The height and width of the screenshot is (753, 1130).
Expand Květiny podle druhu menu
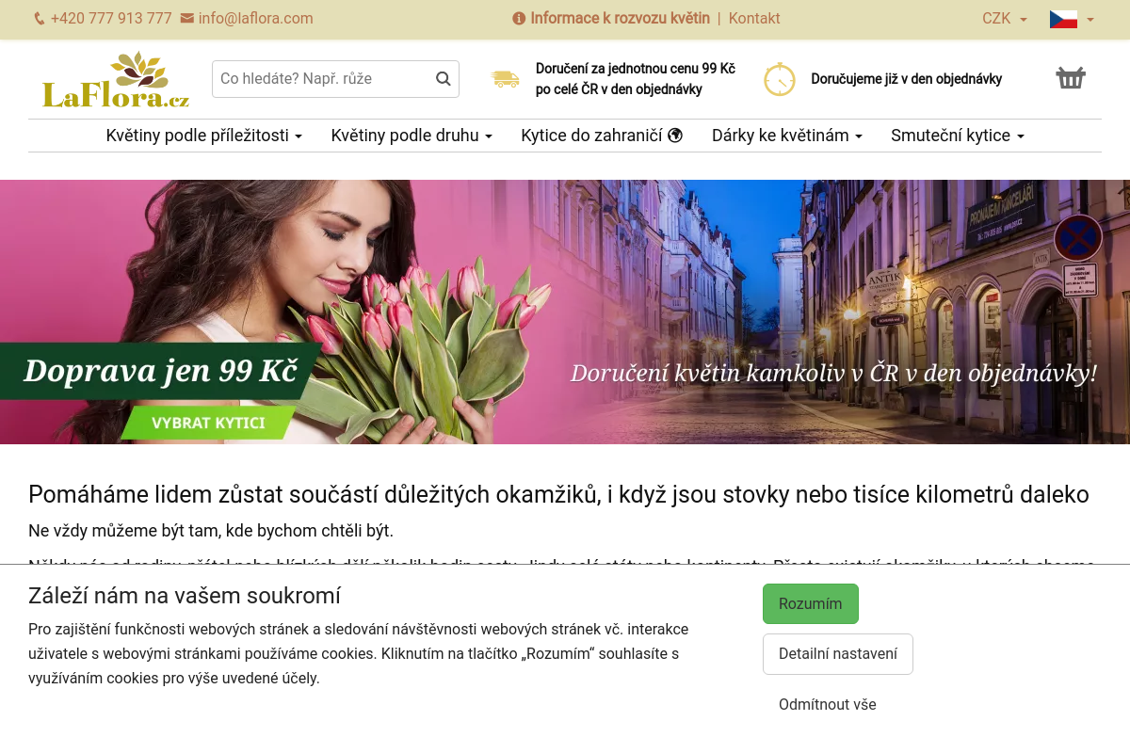(412, 136)
